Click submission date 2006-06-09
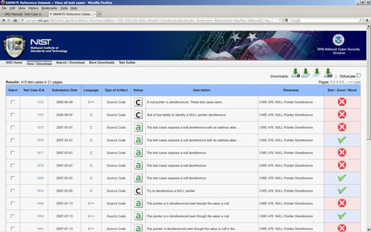The image size is (371, 232). coord(64,102)
